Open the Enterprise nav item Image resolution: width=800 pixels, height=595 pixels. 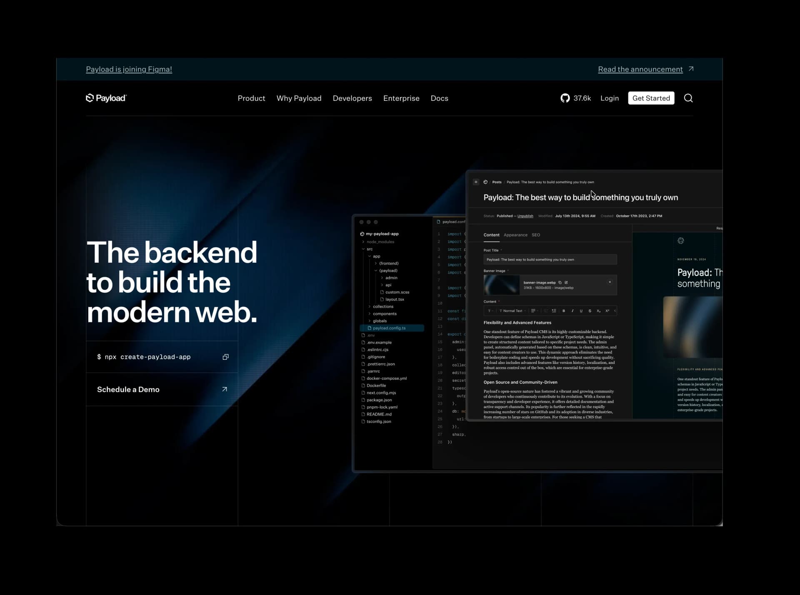(x=401, y=98)
